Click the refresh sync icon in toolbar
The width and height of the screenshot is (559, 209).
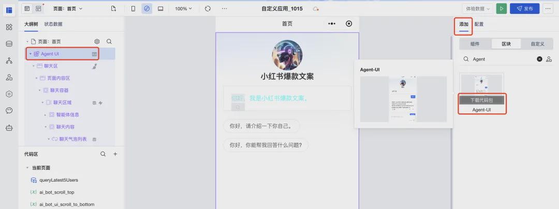[x=208, y=9]
